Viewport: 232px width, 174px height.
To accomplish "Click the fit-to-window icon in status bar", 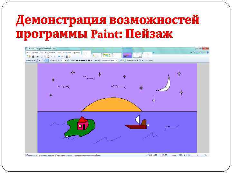I will (x=185, y=155).
